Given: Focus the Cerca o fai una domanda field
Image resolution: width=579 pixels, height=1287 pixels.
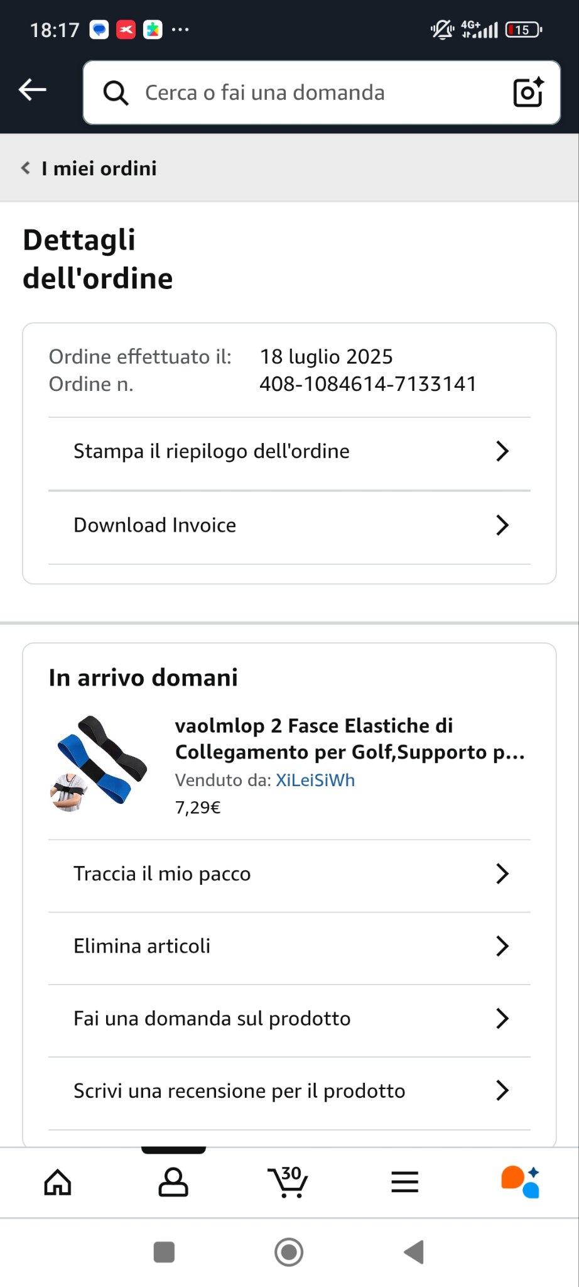Looking at the screenshot, I should [322, 92].
